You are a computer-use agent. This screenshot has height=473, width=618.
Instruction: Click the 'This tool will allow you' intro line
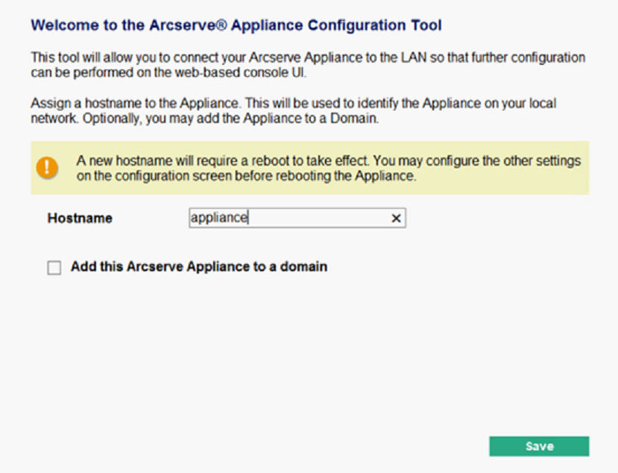(308, 57)
